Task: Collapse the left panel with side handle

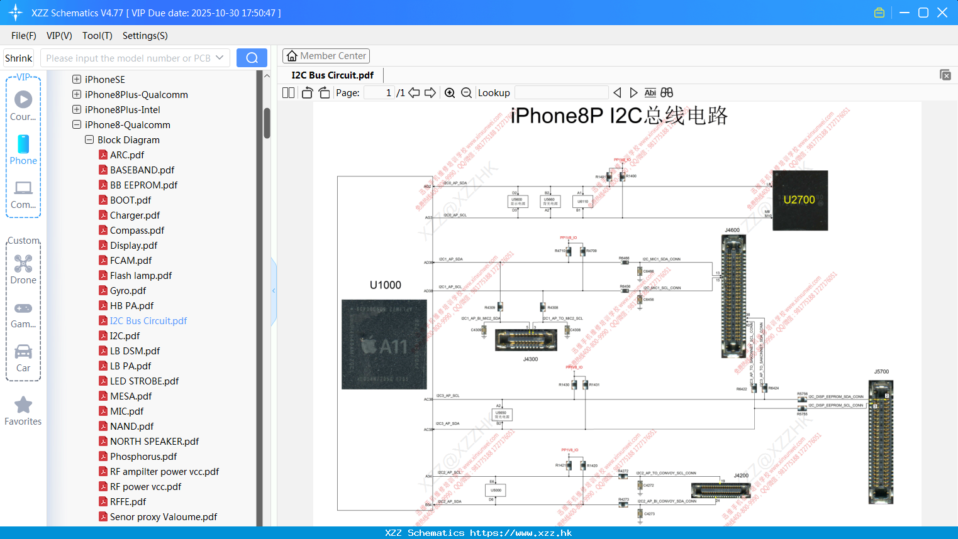Action: [274, 291]
